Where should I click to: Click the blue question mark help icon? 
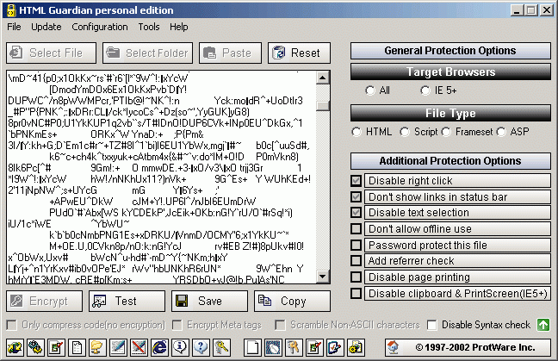[x=200, y=347]
